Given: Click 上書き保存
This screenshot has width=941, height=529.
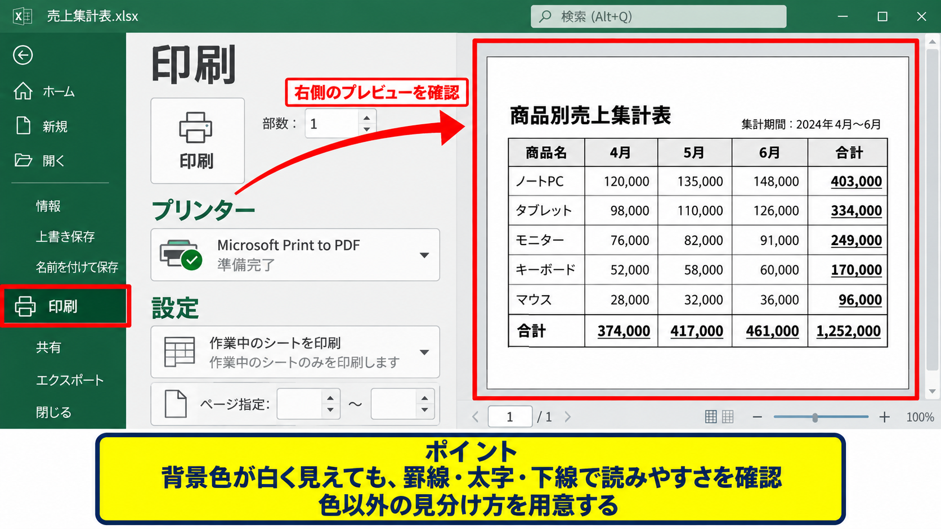Looking at the screenshot, I should coord(65,237).
